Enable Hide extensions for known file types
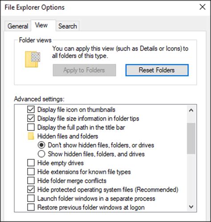 pyautogui.click(x=31, y=172)
